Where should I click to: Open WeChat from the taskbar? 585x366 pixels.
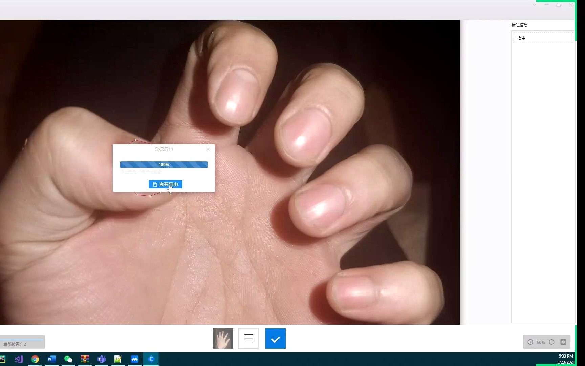[68, 359]
